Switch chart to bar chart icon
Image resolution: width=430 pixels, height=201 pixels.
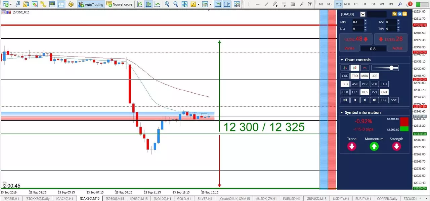point(139,4)
